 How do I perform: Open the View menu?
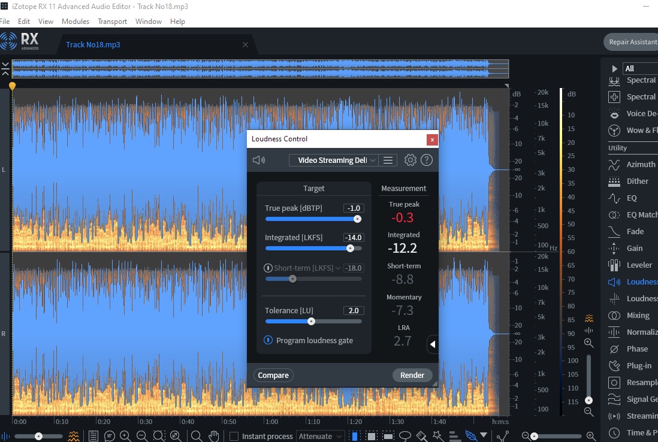pyautogui.click(x=46, y=22)
